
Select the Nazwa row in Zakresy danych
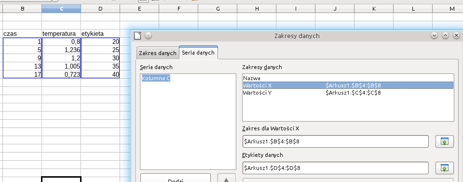pos(348,78)
